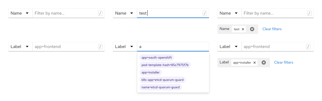Select the 'pod-template-hash=85c7975f7b' suggestion

point(165,65)
